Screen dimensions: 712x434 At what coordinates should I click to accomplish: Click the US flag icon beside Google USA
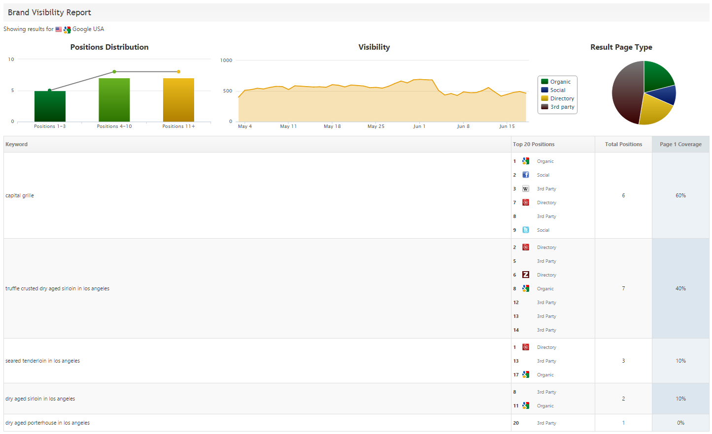click(59, 30)
